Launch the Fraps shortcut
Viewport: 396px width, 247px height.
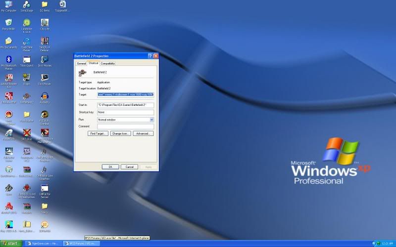pyautogui.click(x=27, y=80)
